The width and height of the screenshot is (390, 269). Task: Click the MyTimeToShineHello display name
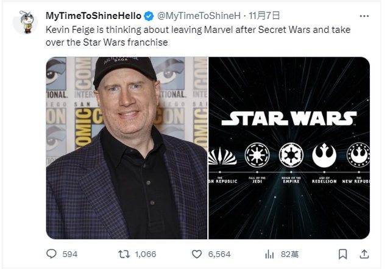pos(94,15)
